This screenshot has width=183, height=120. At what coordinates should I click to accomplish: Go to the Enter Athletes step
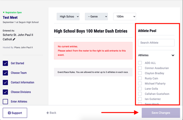click(x=19, y=101)
